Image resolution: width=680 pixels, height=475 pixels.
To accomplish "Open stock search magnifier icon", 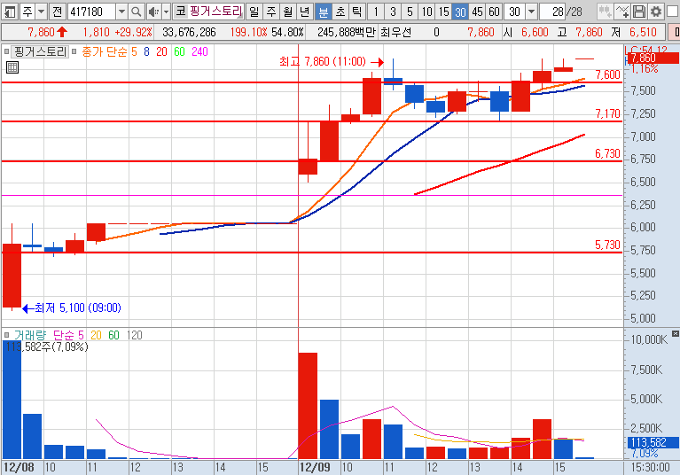I will point(137,12).
